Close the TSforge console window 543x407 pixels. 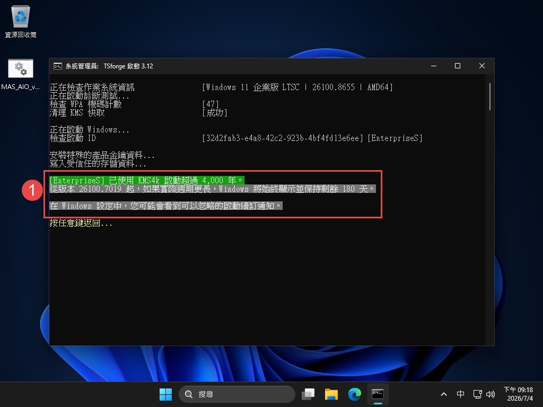point(481,66)
